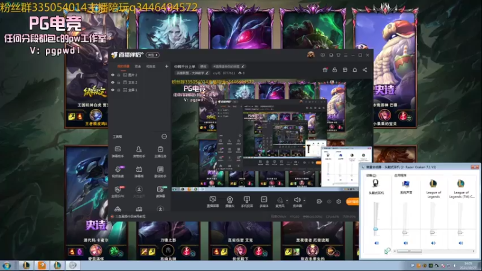Viewport: 482px width, 271px height.
Task: Collapse the 工具箱 toolbox panel
Action: pyautogui.click(x=164, y=137)
